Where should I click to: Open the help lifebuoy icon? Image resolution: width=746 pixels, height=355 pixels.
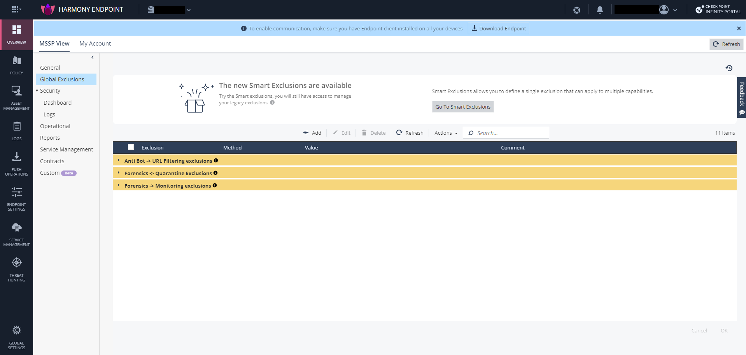[x=577, y=10]
